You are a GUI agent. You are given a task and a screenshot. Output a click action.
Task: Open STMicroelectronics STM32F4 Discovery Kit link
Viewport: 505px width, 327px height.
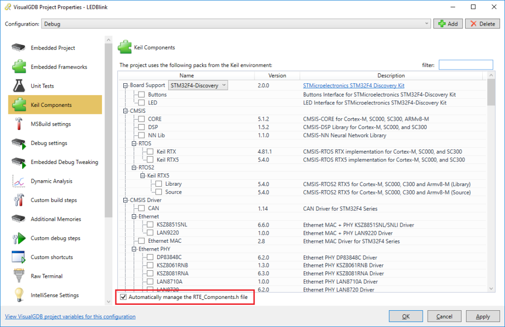tap(354, 86)
